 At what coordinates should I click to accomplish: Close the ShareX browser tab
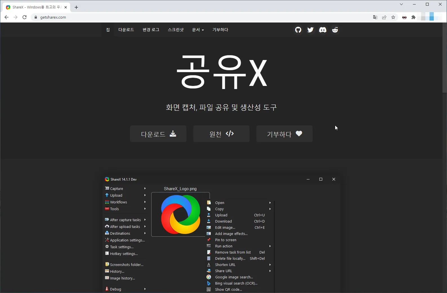click(66, 7)
